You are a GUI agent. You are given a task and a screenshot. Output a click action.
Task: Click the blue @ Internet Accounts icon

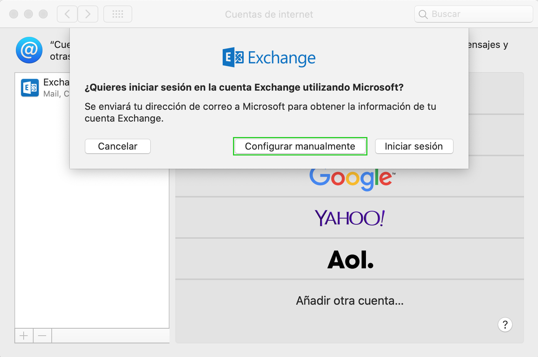(x=29, y=50)
